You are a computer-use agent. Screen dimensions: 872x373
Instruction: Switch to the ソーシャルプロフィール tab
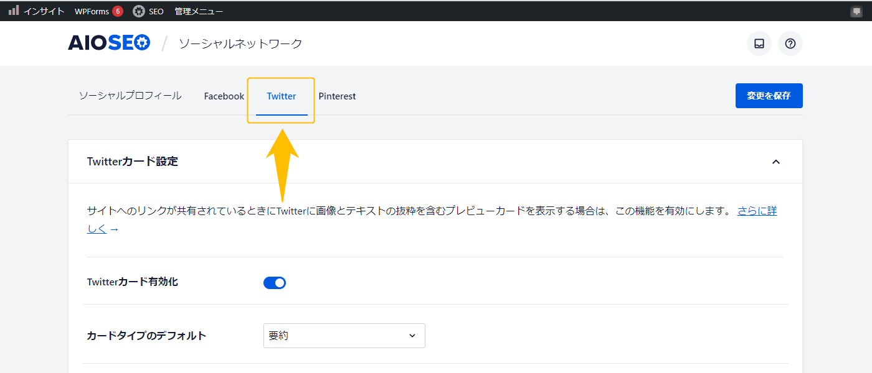[x=130, y=96]
